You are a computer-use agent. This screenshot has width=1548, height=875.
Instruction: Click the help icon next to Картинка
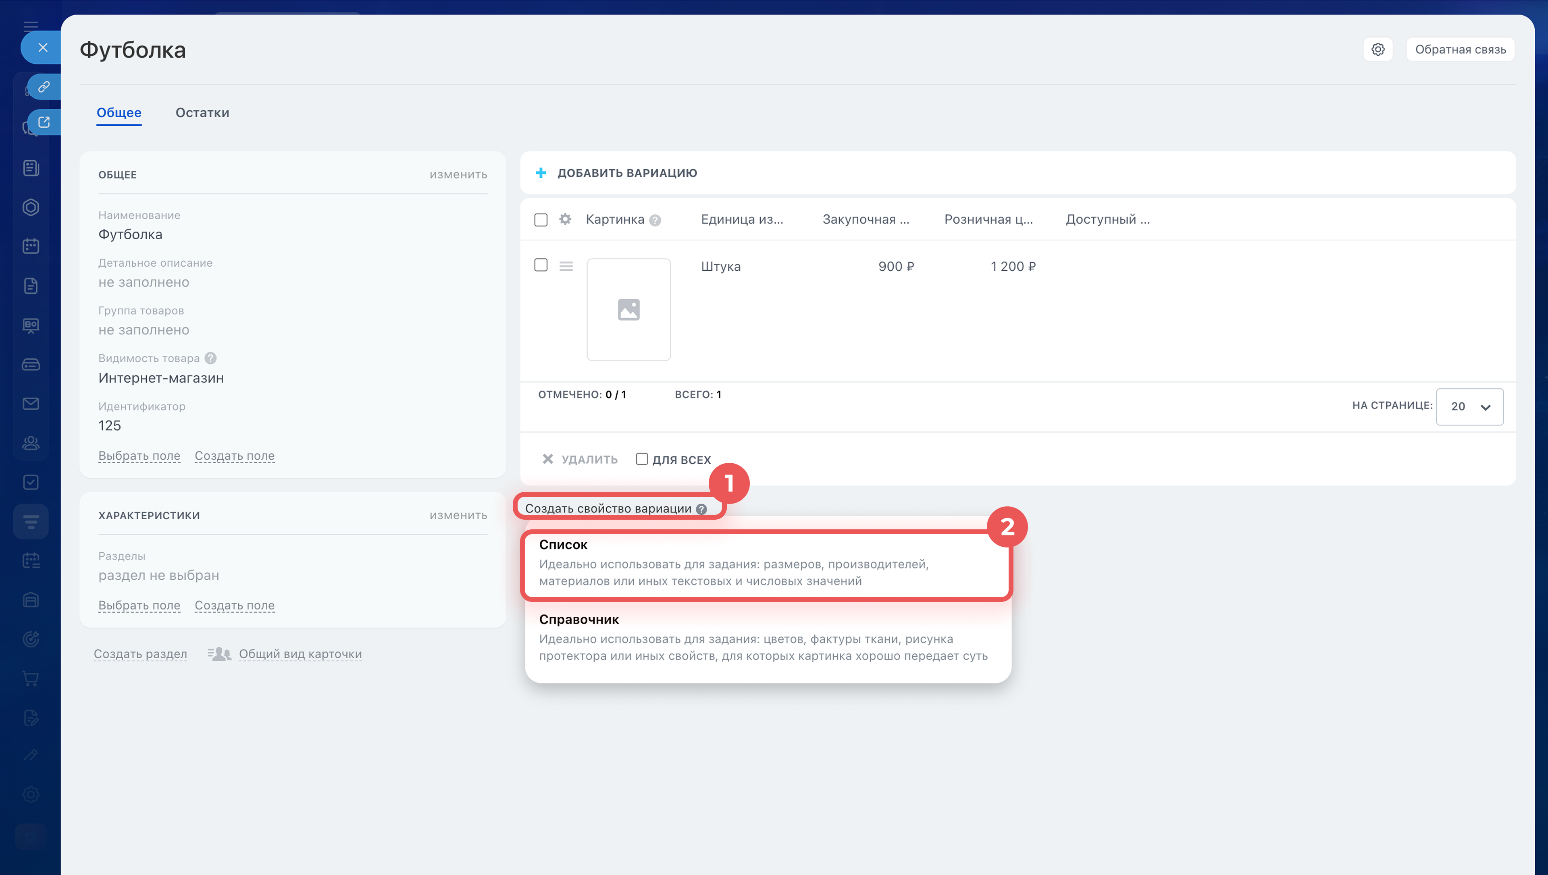655,220
